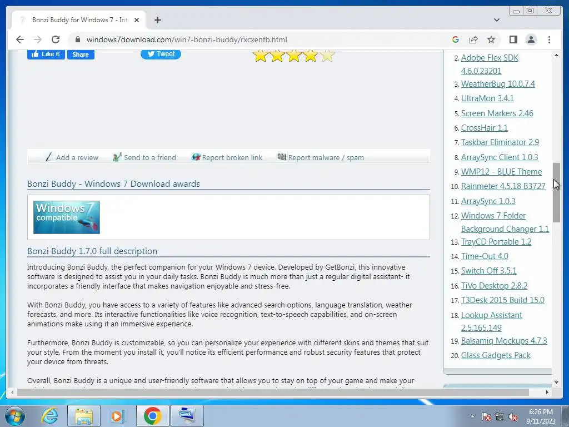569x427 pixels.
Task: Click the muted volume tray icon
Action: click(x=513, y=416)
